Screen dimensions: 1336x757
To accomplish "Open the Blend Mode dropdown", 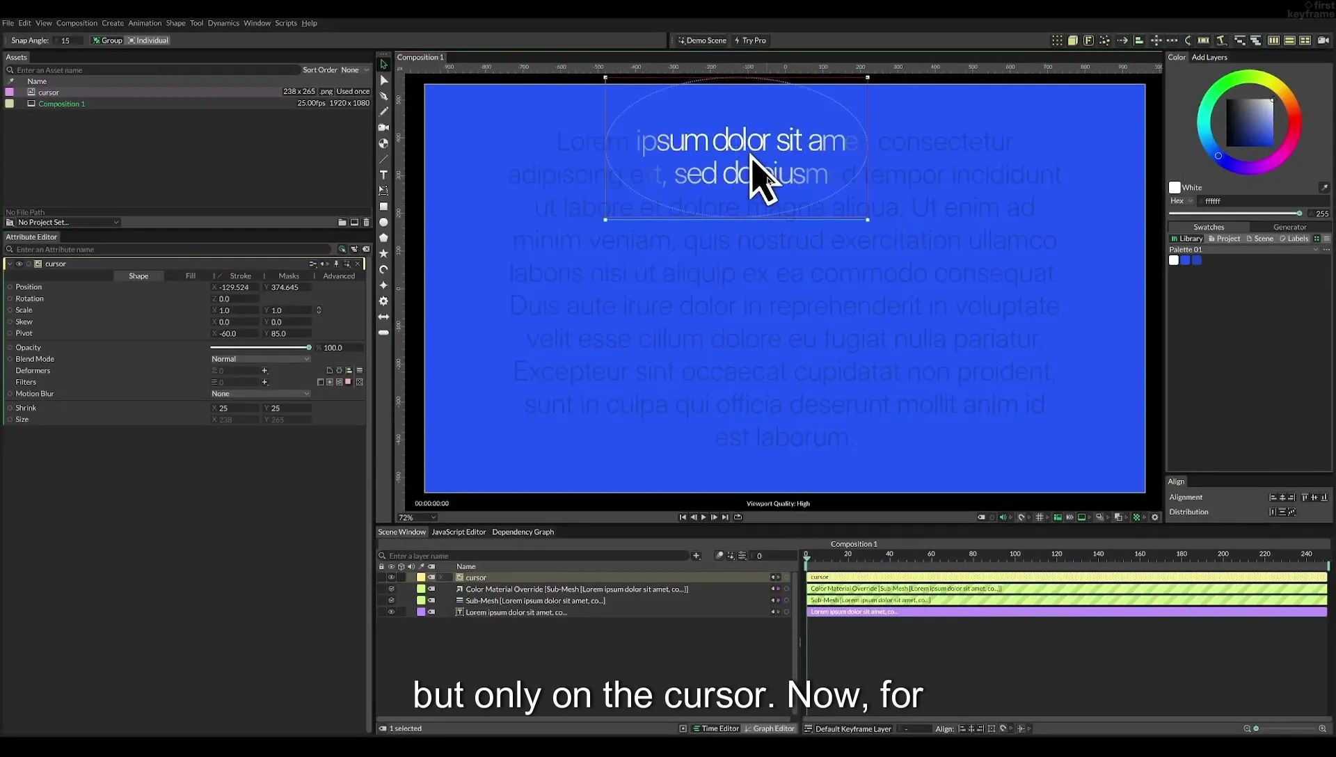I will 260,359.
